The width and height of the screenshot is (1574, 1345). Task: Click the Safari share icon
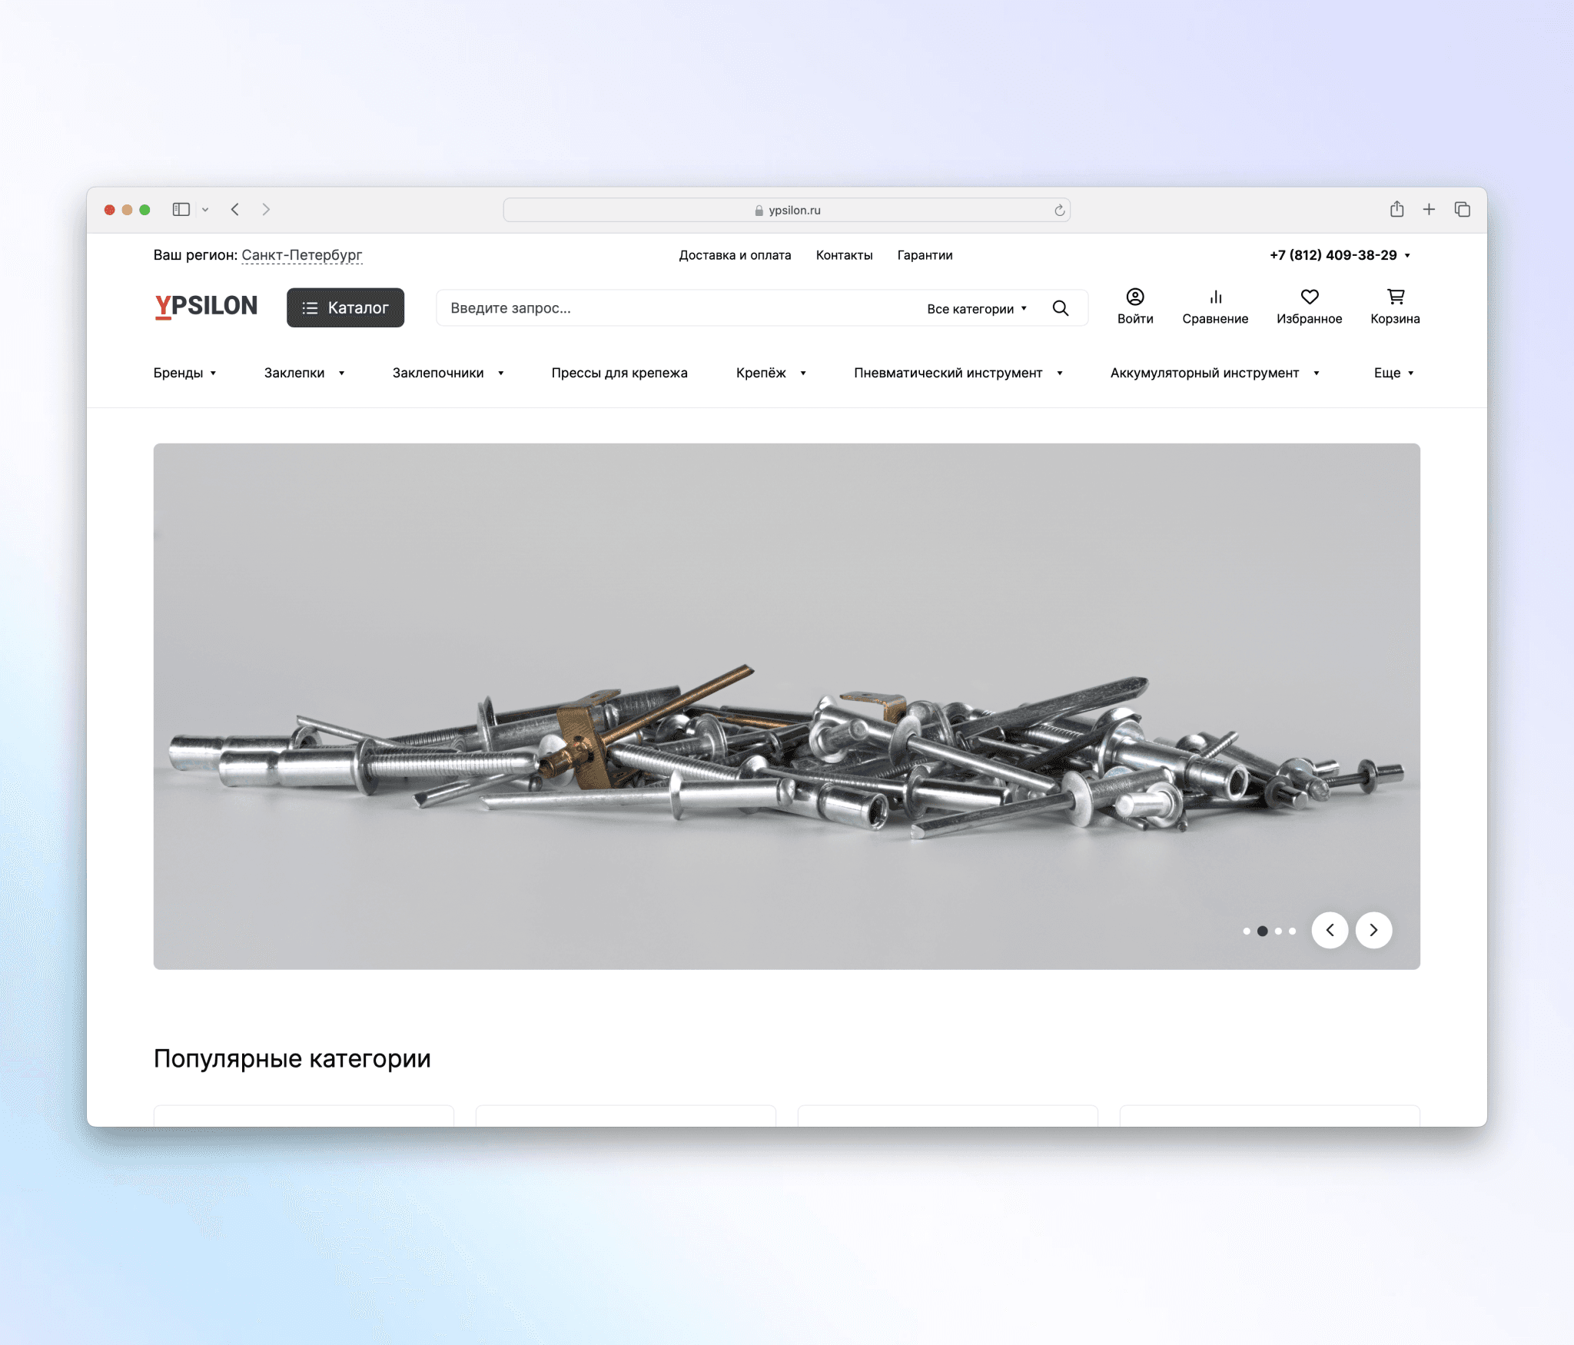[x=1396, y=209]
